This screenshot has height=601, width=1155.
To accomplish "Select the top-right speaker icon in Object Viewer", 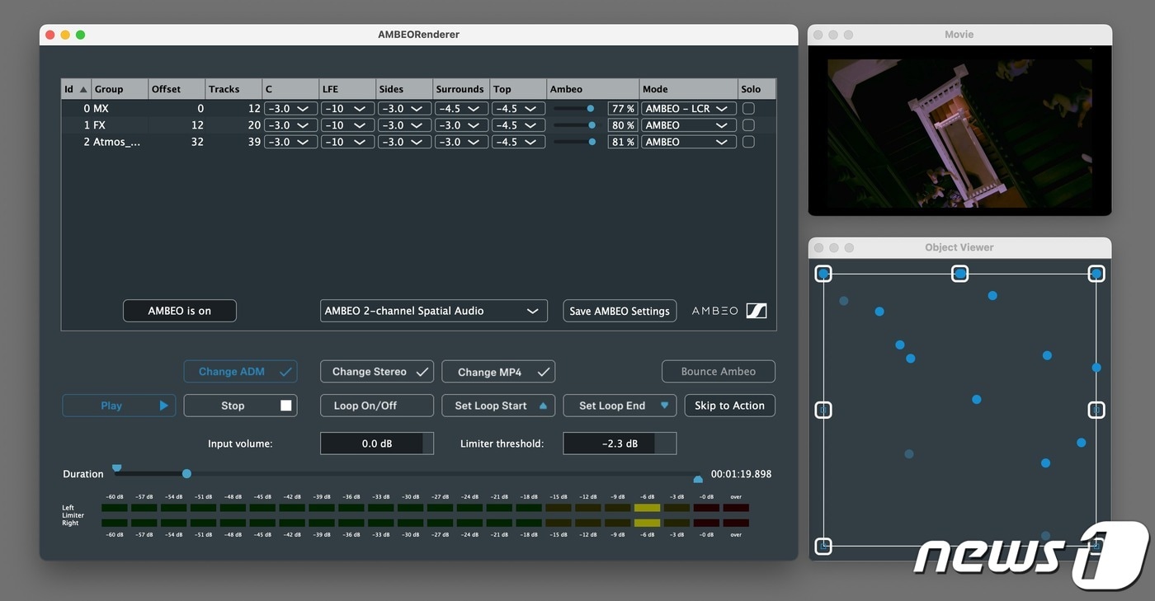I will [x=1096, y=274].
